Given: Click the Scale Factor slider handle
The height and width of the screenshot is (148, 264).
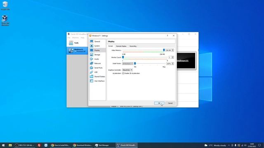Looking at the screenshot, I should 135,63.
